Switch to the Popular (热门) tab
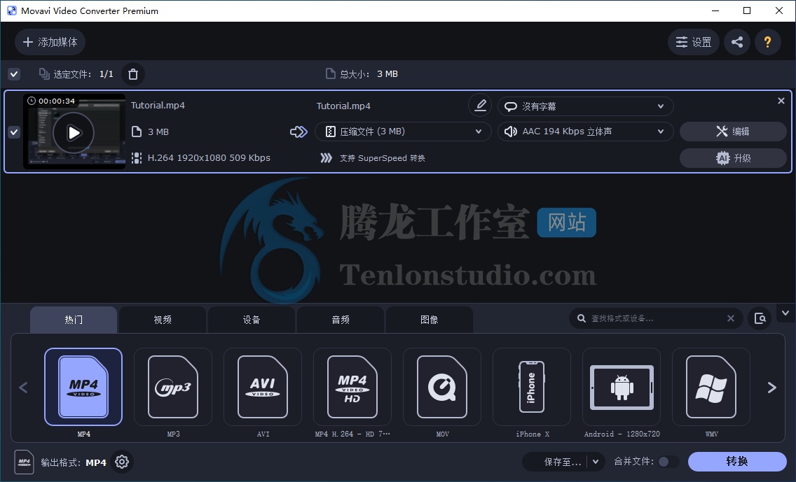 point(74,320)
